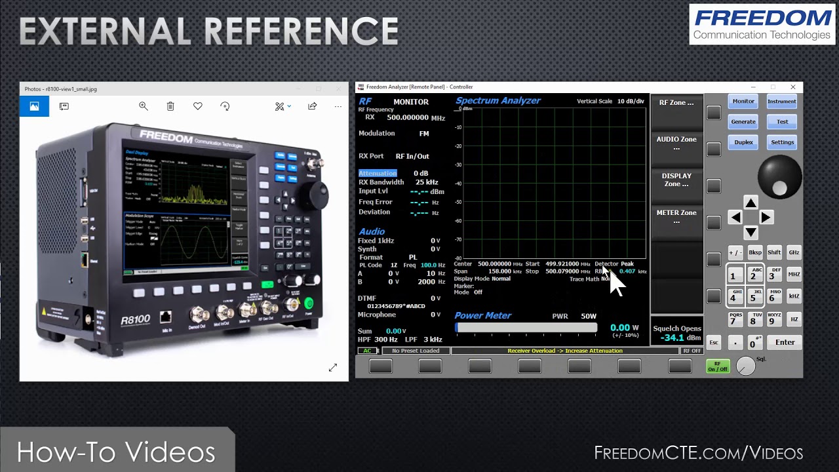Click the Enter key on keypad
Screen dimensions: 839x472
pyautogui.click(x=785, y=342)
